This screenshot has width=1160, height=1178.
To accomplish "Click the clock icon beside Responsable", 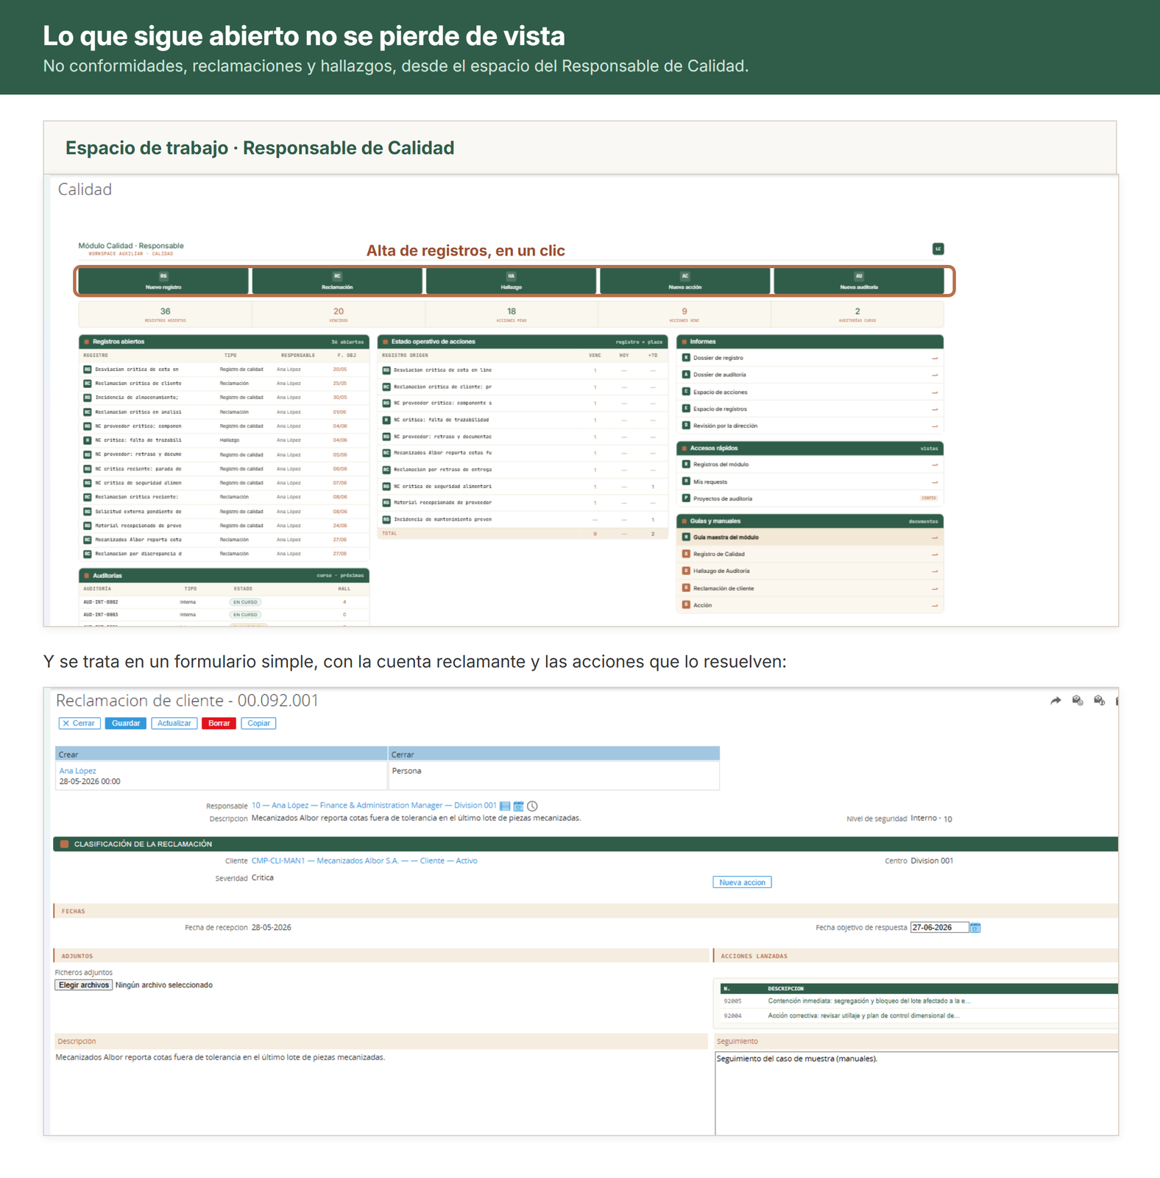I will [532, 806].
